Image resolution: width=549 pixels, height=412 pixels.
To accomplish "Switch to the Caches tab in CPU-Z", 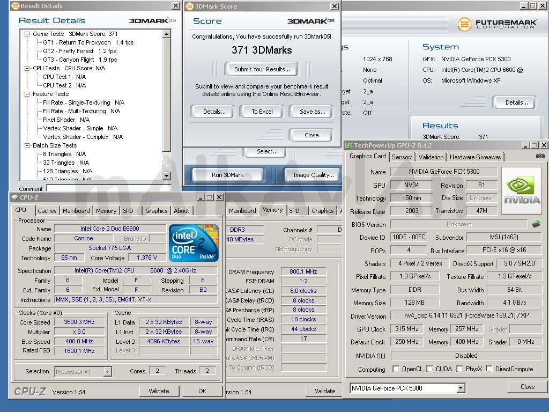I will tap(47, 210).
